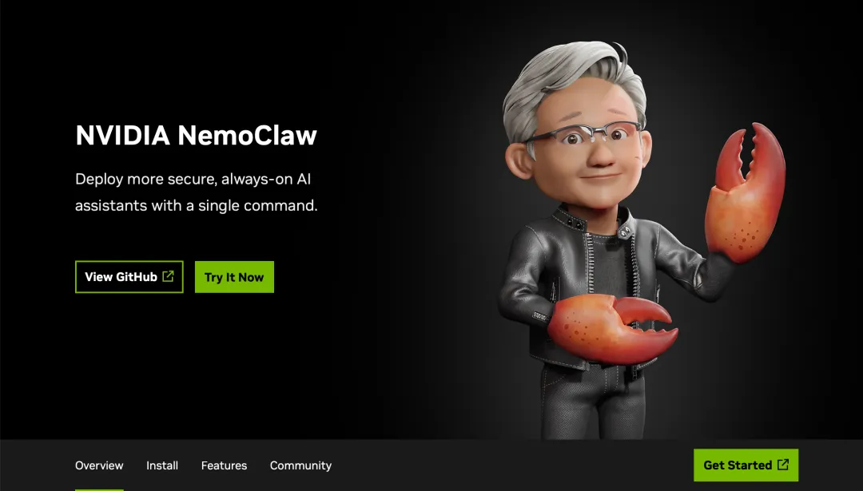Click the View GitHub button
Image resolution: width=863 pixels, height=491 pixels.
(129, 276)
